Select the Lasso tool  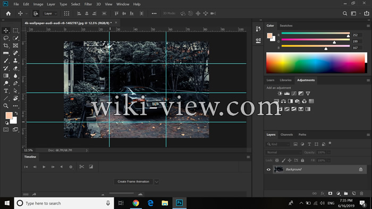click(6, 38)
